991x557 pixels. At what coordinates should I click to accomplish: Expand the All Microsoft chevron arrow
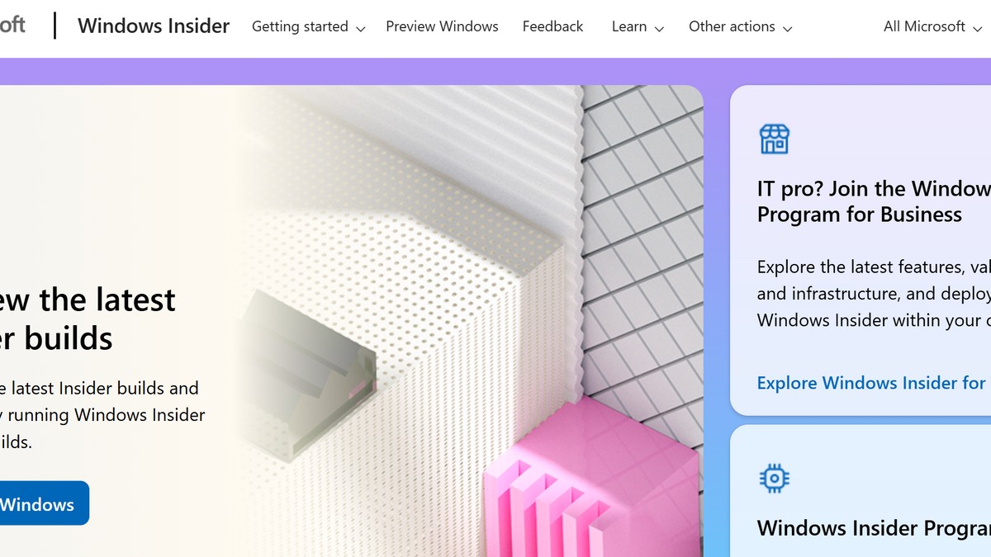[977, 29]
